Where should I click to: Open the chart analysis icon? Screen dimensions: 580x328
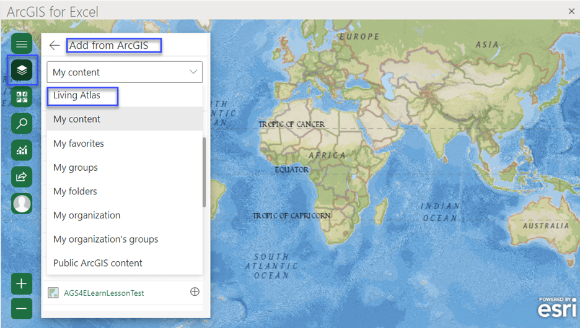point(22,150)
